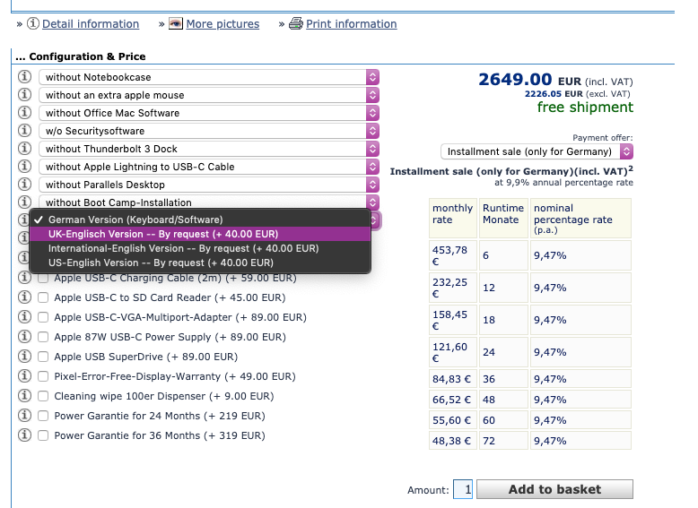Image resolution: width=698 pixels, height=508 pixels.
Task: Click info icon for USB-C Charging Cable
Action: (24, 278)
